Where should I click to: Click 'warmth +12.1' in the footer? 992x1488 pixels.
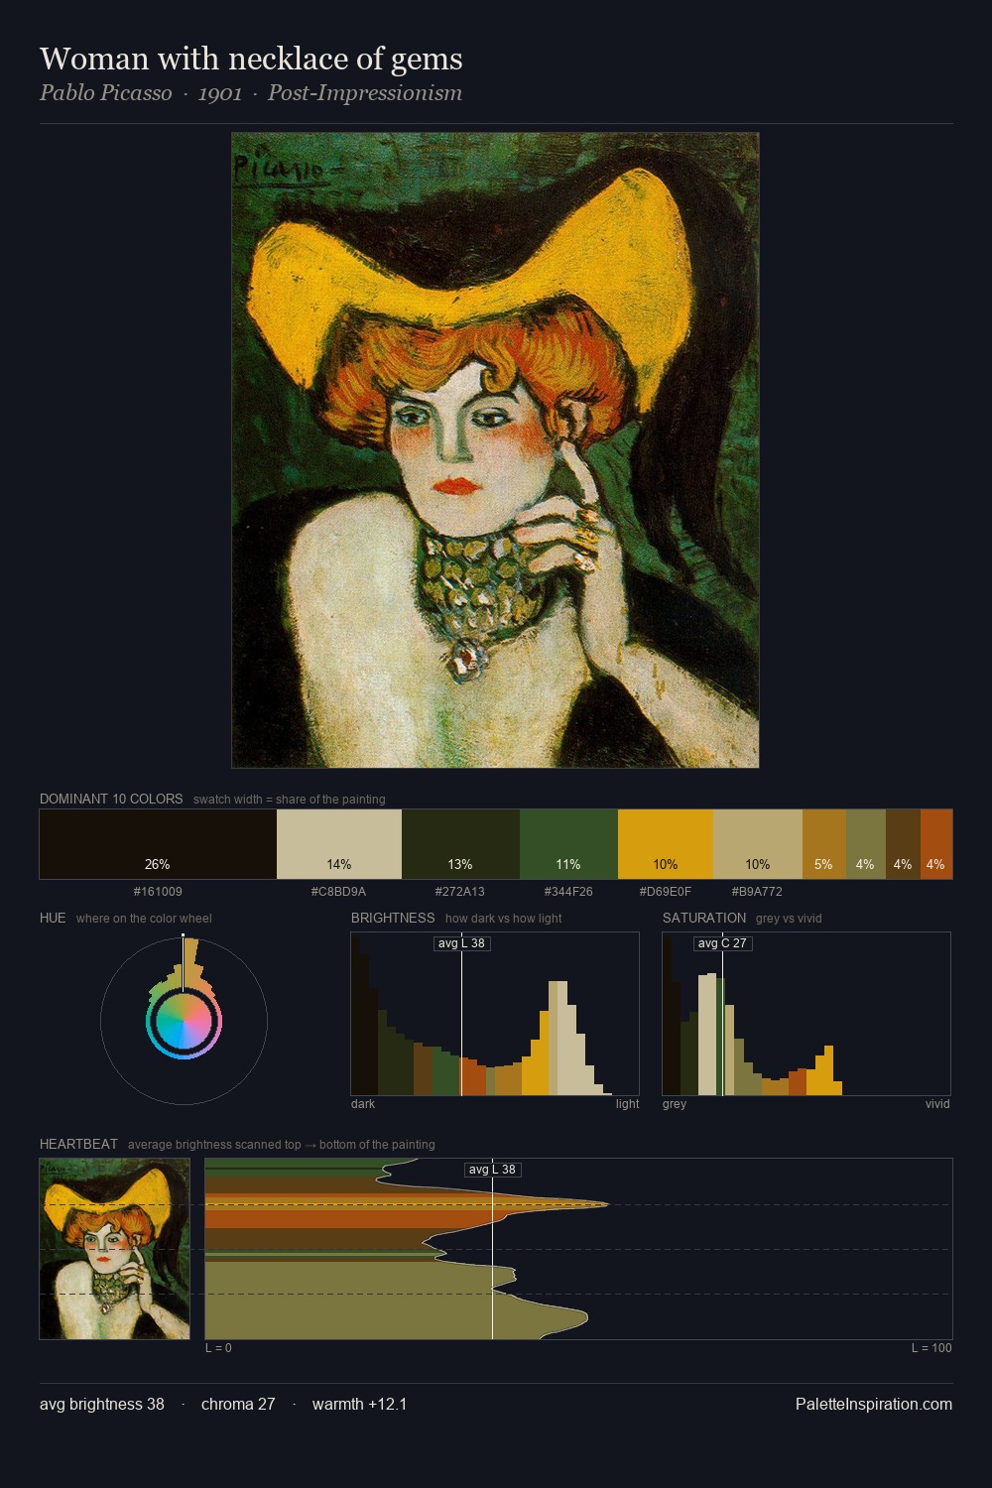(x=359, y=1404)
